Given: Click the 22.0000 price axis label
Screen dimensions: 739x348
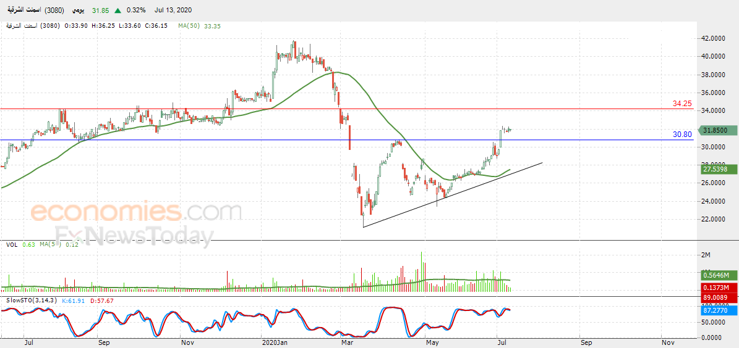Looking at the screenshot, I should (714, 219).
